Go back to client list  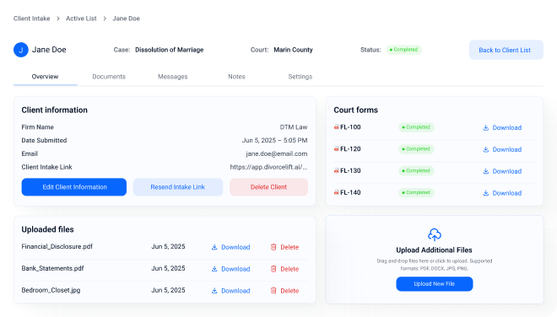pos(506,50)
